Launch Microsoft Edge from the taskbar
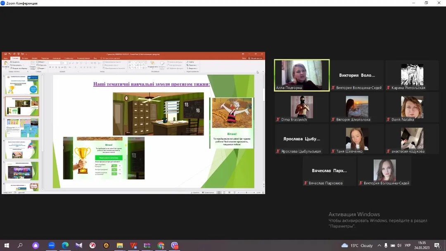 pyautogui.click(x=65, y=245)
